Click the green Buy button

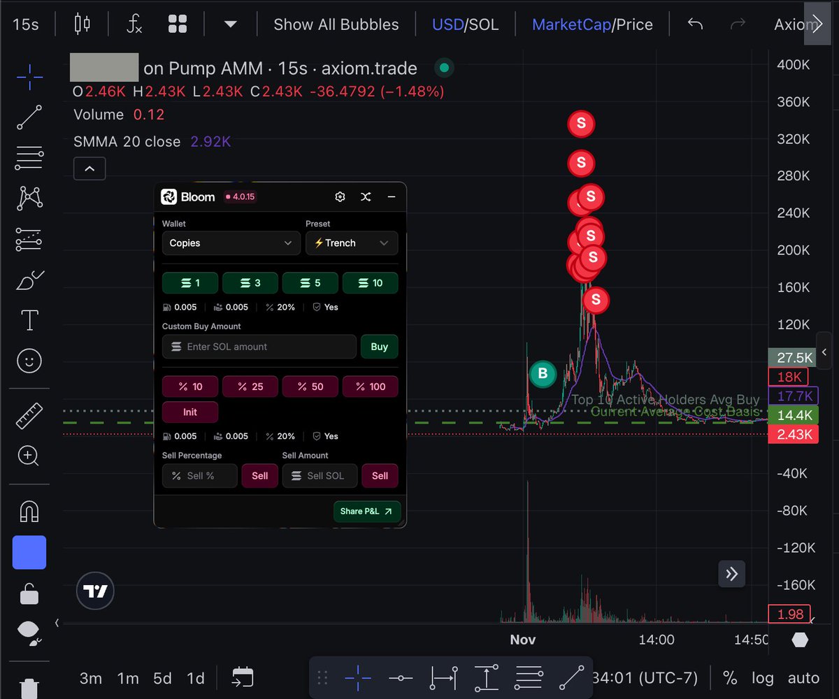pyautogui.click(x=379, y=347)
